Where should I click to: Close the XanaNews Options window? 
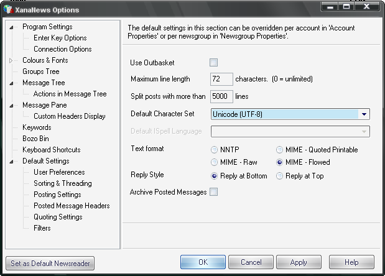coord(366,6)
